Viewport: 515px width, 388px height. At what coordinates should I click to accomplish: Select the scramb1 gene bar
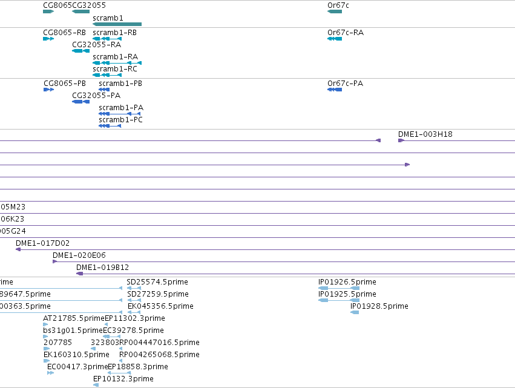117,24
